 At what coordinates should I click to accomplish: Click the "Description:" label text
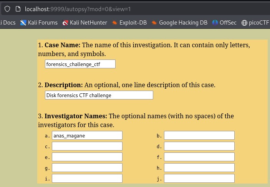(x=64, y=85)
